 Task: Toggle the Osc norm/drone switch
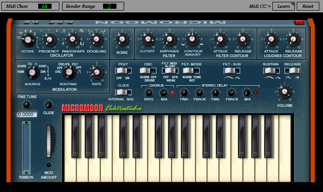tap(148, 71)
